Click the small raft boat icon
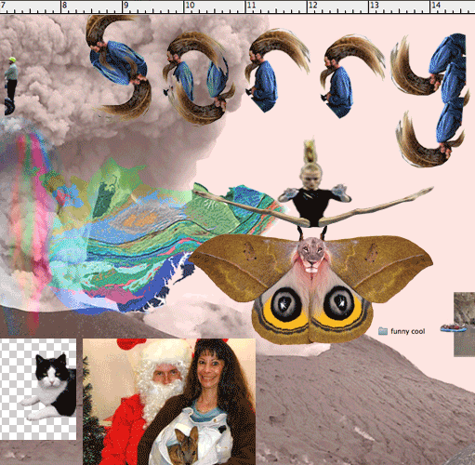The width and height of the screenshot is (475, 465). coord(454,327)
